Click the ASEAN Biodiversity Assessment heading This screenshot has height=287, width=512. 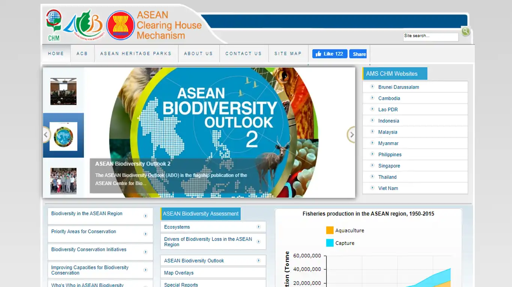201,214
